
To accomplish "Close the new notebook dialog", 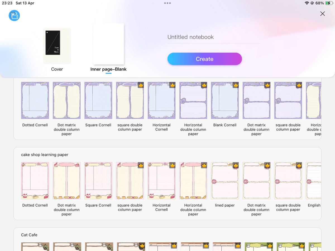I will click(322, 14).
